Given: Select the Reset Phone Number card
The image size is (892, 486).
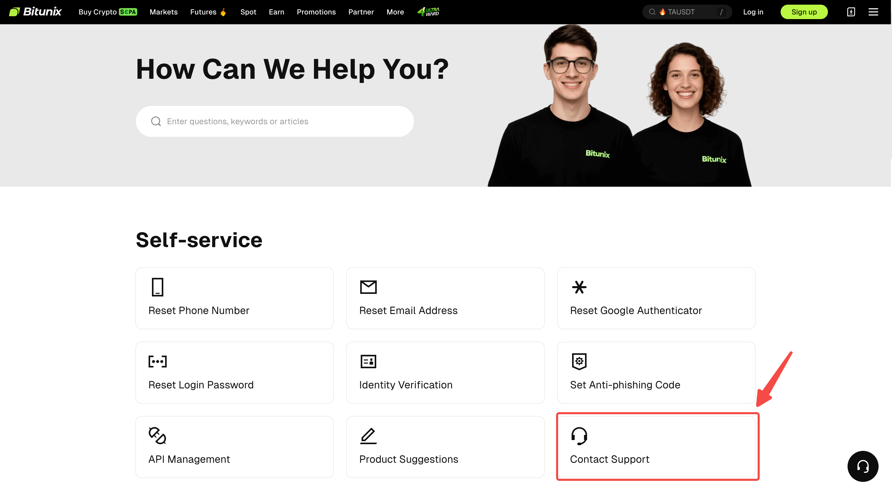Looking at the screenshot, I should pyautogui.click(x=234, y=298).
